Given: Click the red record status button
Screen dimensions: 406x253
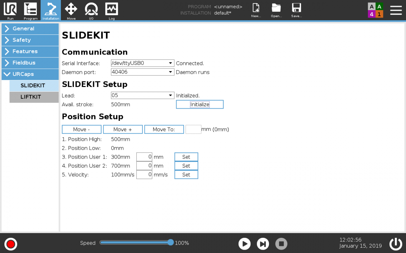Looking at the screenshot, I should tap(11, 244).
